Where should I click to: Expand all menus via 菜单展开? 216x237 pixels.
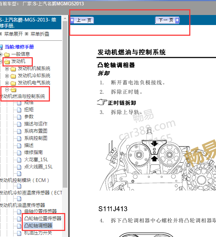pos(13,34)
